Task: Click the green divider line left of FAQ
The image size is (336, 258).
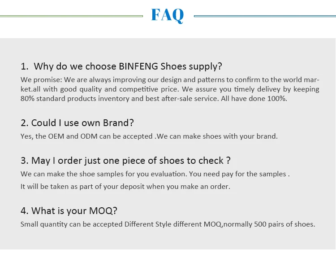Action: pos(71,17)
